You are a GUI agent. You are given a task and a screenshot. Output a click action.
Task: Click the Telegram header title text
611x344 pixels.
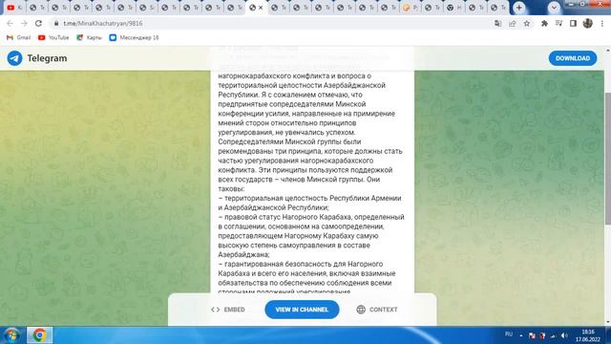pyautogui.click(x=47, y=58)
